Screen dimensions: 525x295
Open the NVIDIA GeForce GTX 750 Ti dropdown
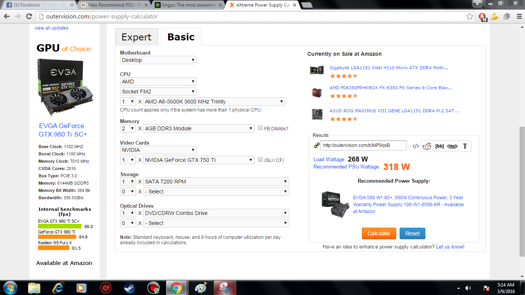pyautogui.click(x=199, y=160)
